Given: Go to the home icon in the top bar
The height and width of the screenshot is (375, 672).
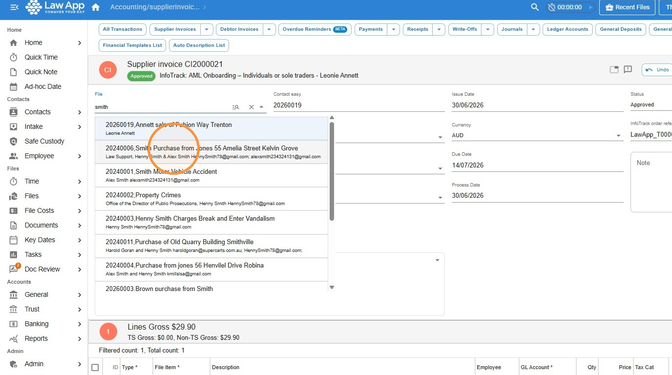Looking at the screenshot, I should point(96,7).
